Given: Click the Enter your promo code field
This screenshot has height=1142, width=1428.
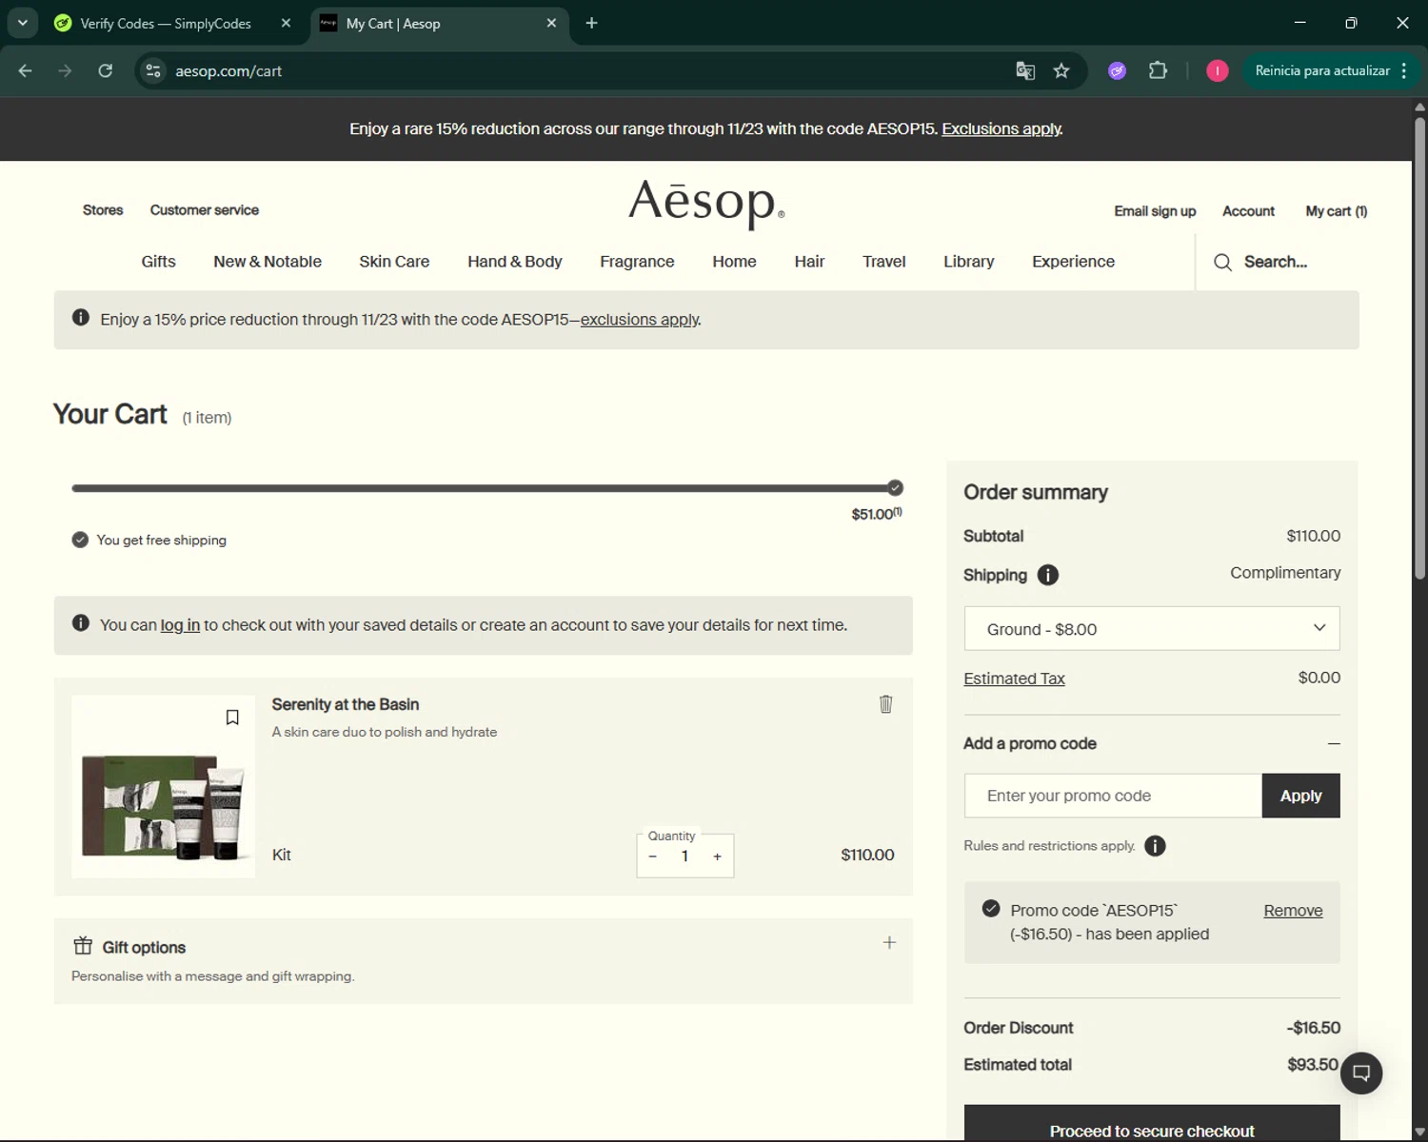Looking at the screenshot, I should coord(1112,796).
